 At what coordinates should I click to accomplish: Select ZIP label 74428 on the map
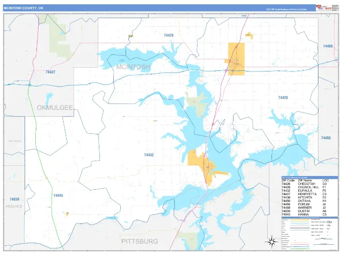coord(169,35)
